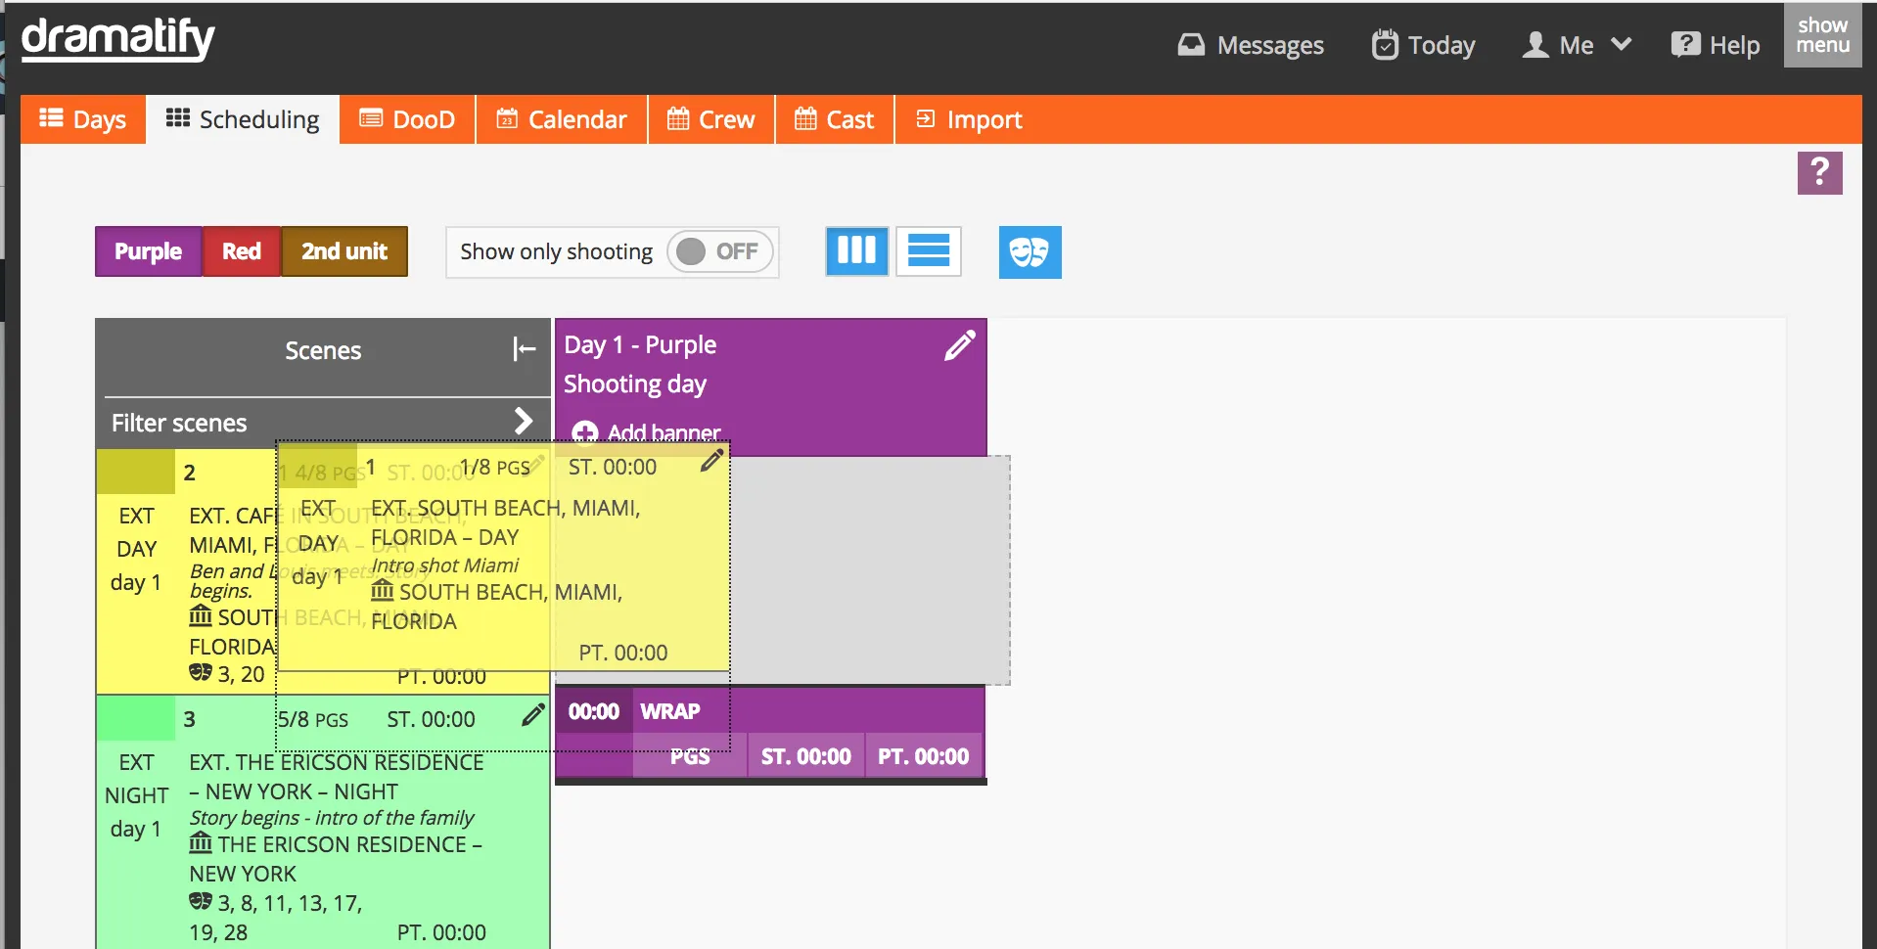1877x949 pixels.
Task: Select the Scheduling tab
Action: click(243, 119)
